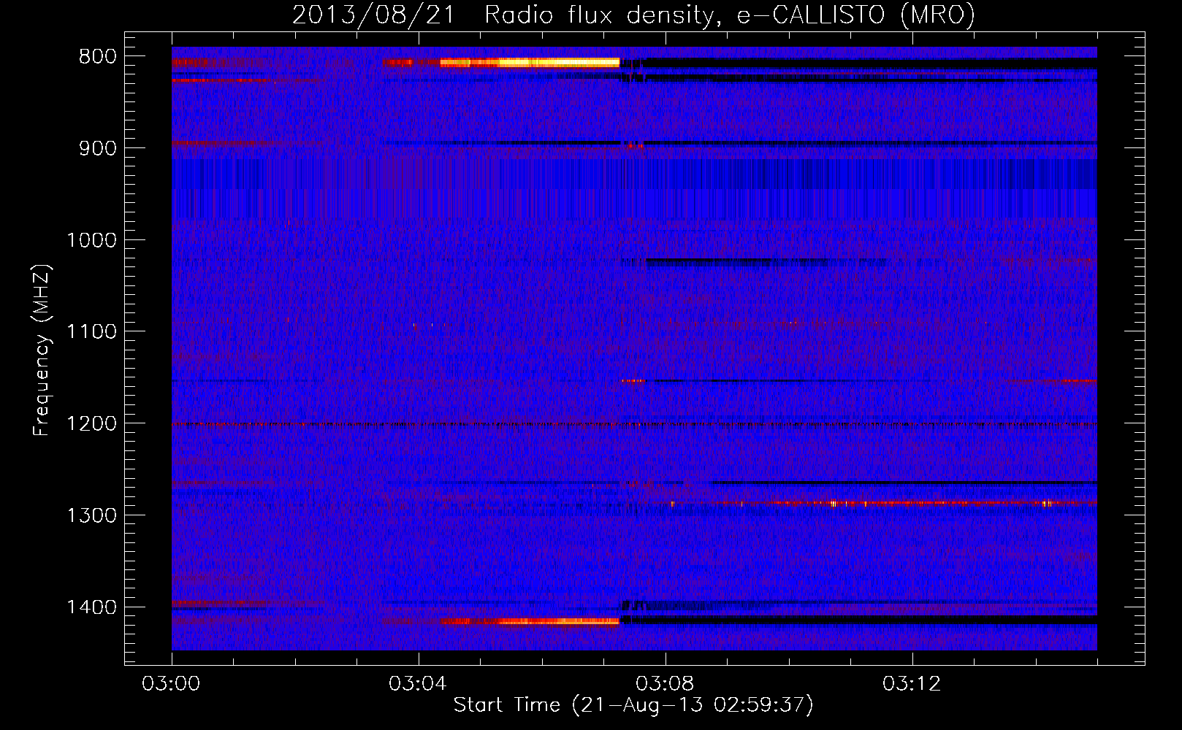The image size is (1182, 730).
Task: Click the 1200 frequency tick label
Action: point(92,424)
